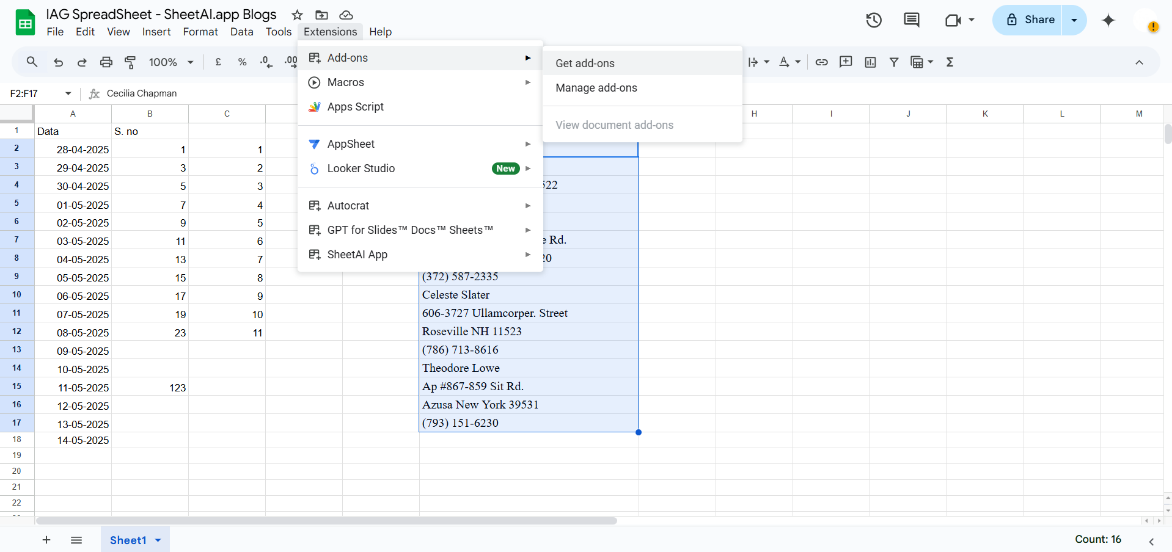Open the File menu
The height and width of the screenshot is (552, 1172).
[55, 32]
